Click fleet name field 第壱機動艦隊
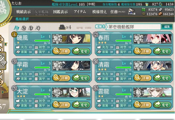Screen dimensions: 175x120 point(133,27)
